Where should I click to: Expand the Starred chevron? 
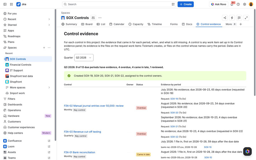click(x=49, y=25)
